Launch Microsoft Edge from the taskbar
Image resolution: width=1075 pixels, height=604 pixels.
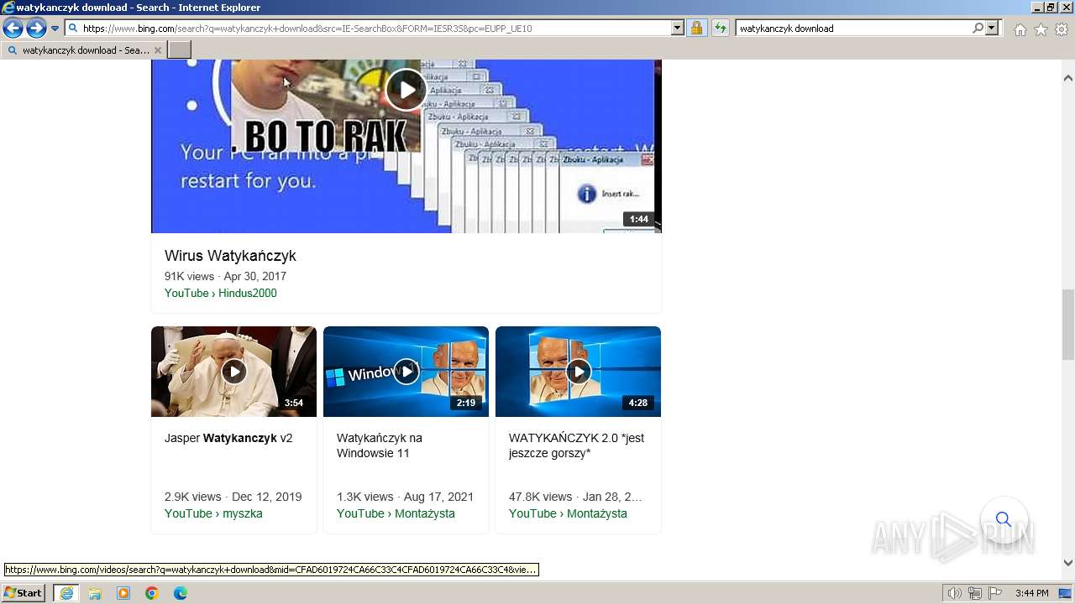click(181, 593)
